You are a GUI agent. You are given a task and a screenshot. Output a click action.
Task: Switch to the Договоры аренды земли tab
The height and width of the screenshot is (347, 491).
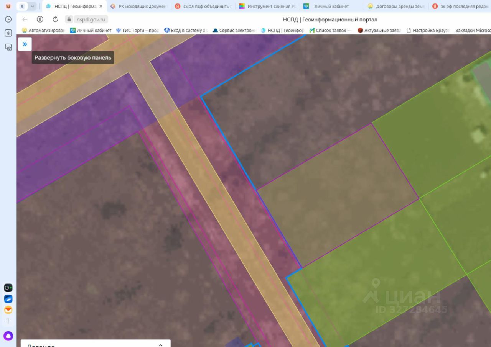397,7
